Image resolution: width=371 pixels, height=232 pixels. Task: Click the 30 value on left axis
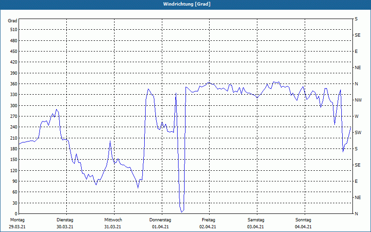[x=15, y=203]
